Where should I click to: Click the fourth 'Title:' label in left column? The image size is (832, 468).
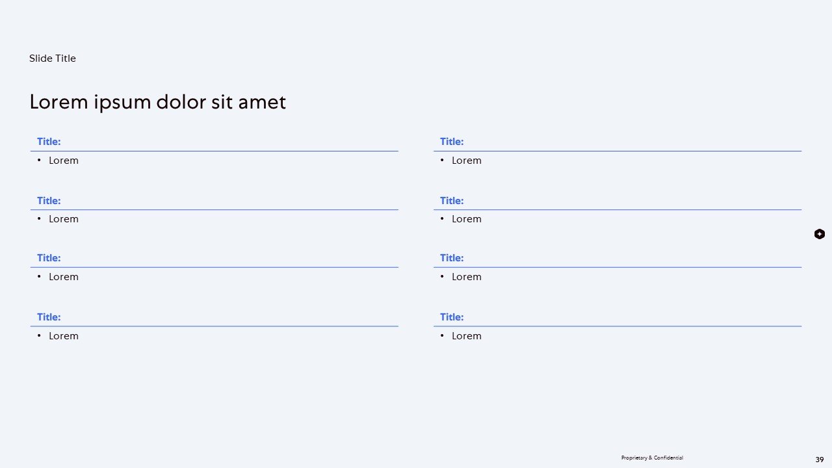[49, 317]
